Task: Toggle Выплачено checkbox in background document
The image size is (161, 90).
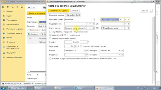Action: (x=28, y=30)
